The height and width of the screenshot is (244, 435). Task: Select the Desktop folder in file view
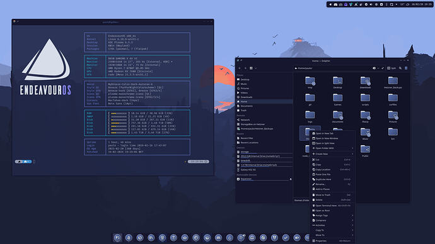pos(338,82)
